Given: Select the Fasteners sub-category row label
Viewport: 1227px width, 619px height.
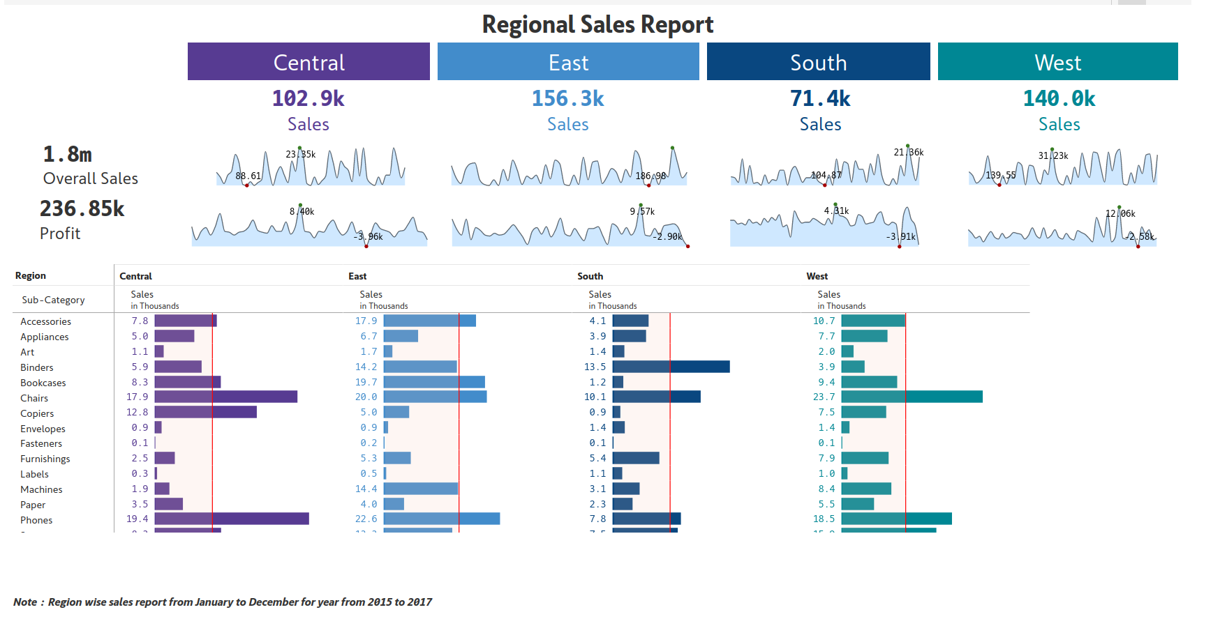Looking at the screenshot, I should 41,443.
